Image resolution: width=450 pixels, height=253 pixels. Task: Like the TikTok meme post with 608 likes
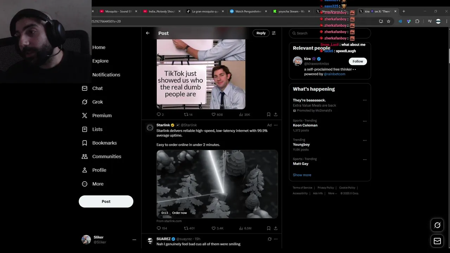click(x=217, y=115)
